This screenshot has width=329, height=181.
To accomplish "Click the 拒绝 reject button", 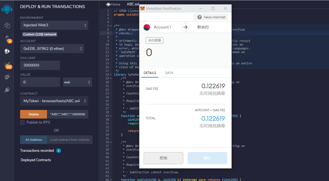I will tap(163, 158).
